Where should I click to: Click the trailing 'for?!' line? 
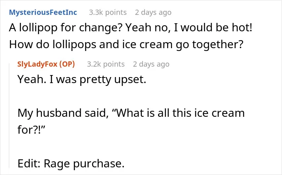click(x=31, y=130)
